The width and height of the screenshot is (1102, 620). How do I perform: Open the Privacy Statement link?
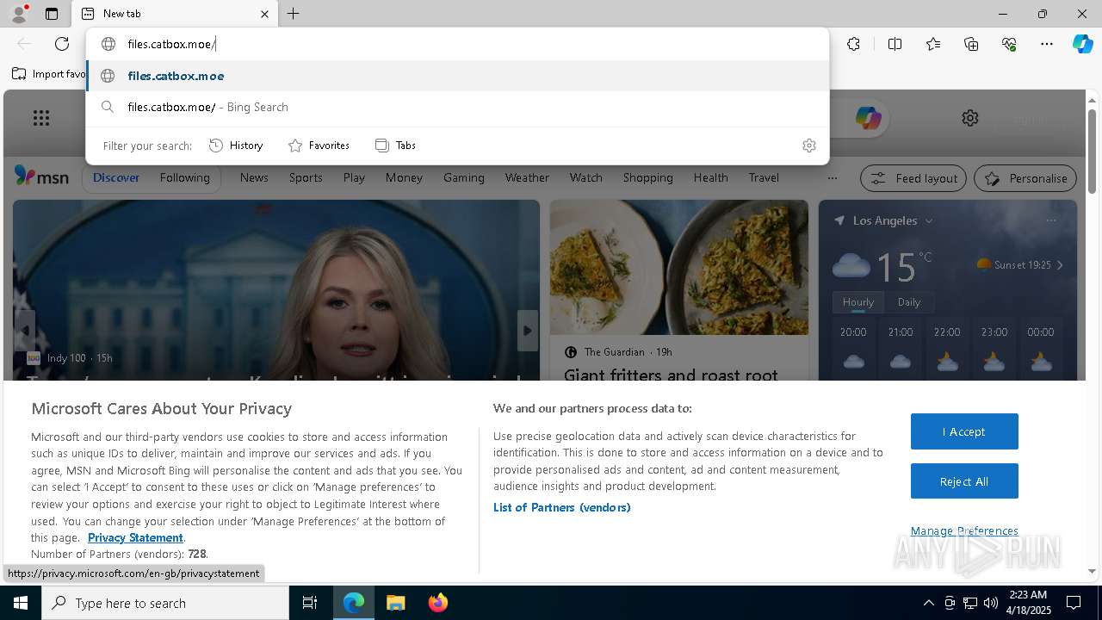(x=135, y=537)
